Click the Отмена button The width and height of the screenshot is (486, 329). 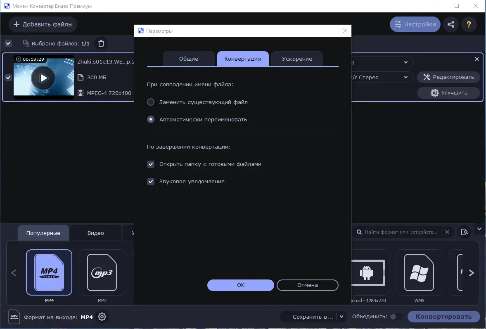click(308, 285)
